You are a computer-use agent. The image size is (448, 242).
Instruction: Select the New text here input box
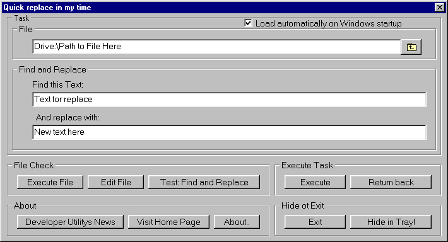tap(229, 132)
